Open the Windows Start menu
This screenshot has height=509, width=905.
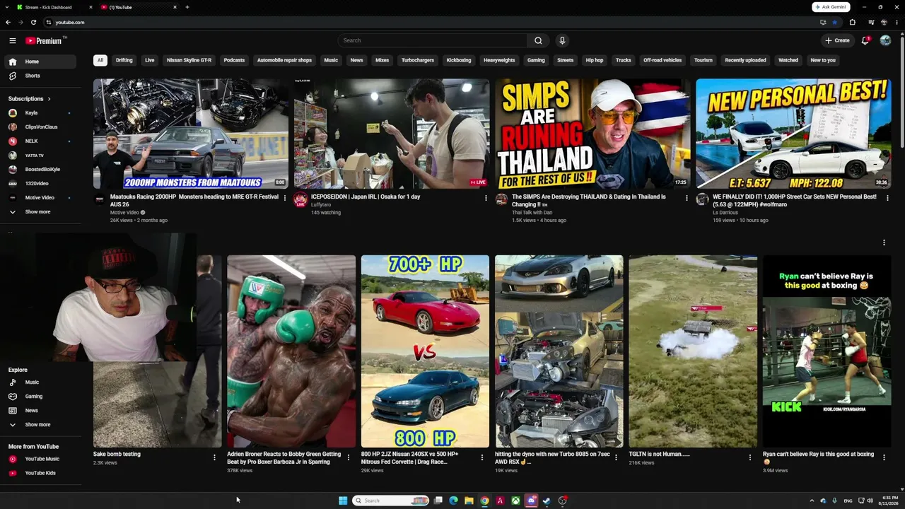coord(343,501)
